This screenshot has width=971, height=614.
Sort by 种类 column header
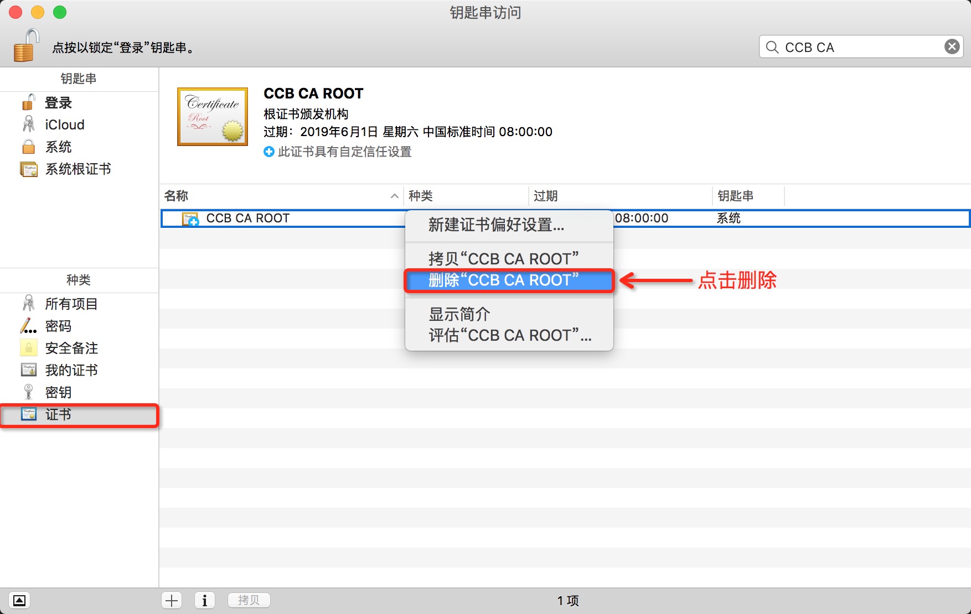point(466,196)
